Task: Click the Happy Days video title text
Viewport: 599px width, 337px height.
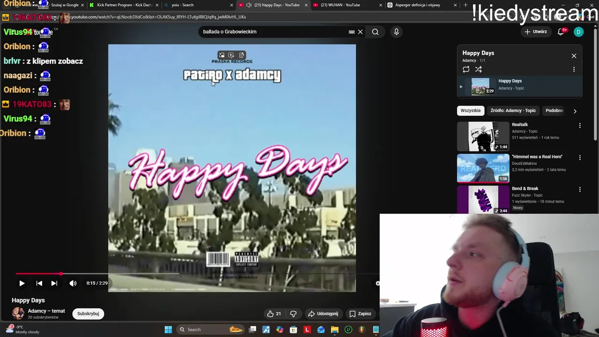Action: click(x=28, y=300)
